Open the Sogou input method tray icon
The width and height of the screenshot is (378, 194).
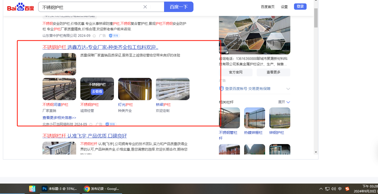click(347, 189)
